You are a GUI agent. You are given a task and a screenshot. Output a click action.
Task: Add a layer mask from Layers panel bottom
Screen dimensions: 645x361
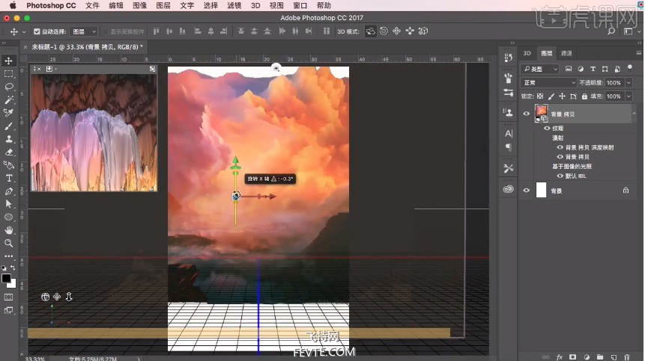click(x=572, y=357)
